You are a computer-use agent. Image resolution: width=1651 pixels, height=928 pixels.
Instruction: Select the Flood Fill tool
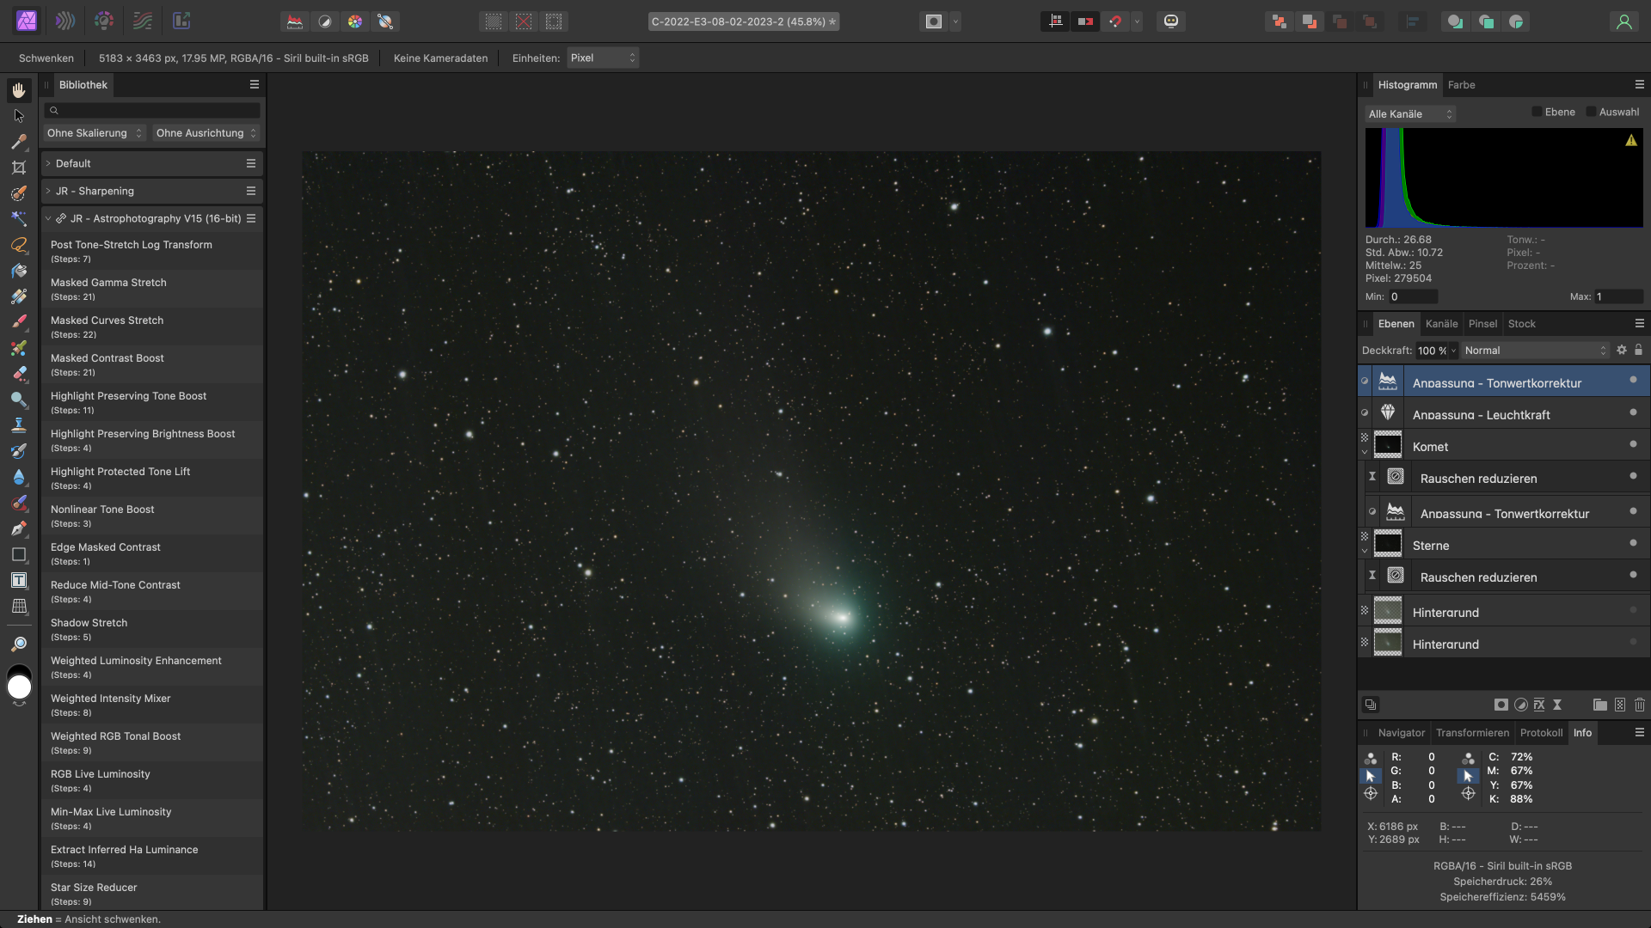19,271
